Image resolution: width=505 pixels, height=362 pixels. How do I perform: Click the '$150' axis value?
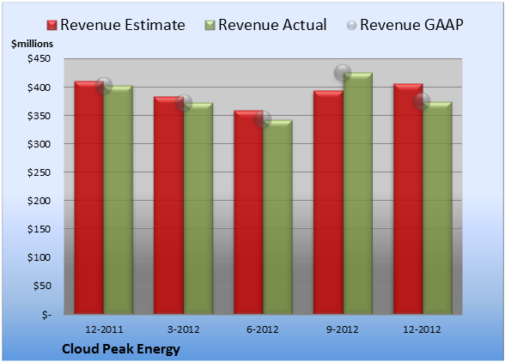click(39, 229)
